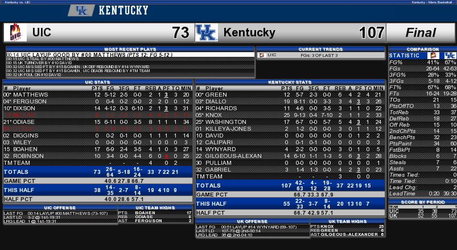This screenshot has height=250, width=457.
Task: Select the ODIASE row in UIC stats
Action: coord(98,122)
